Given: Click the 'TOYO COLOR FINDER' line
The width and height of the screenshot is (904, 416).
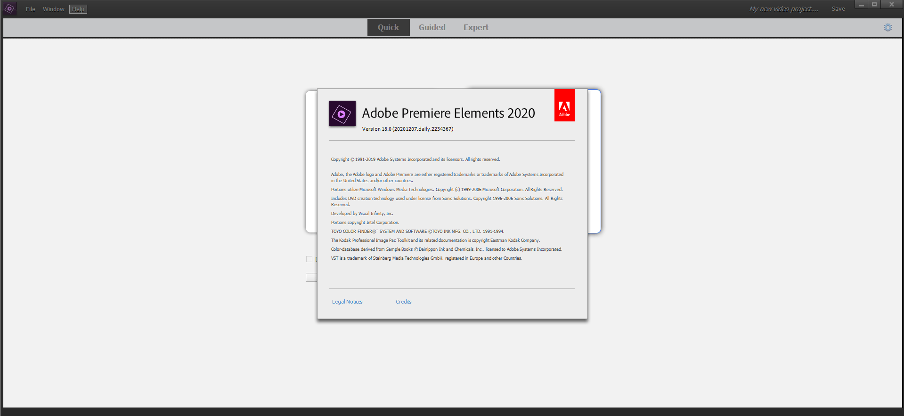Looking at the screenshot, I should click(417, 232).
